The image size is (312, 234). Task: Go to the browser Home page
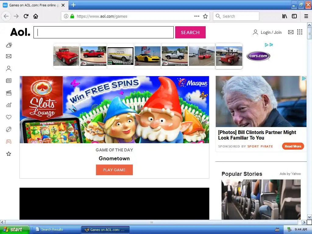pyautogui.click(x=36, y=16)
